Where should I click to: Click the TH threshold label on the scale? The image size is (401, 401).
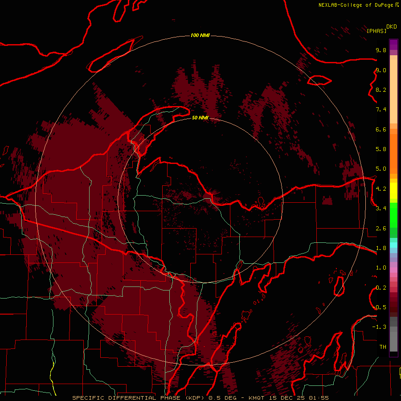(x=383, y=347)
